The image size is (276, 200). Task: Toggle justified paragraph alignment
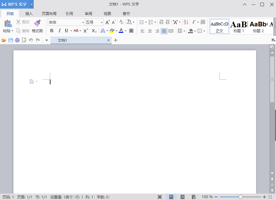pos(164,31)
